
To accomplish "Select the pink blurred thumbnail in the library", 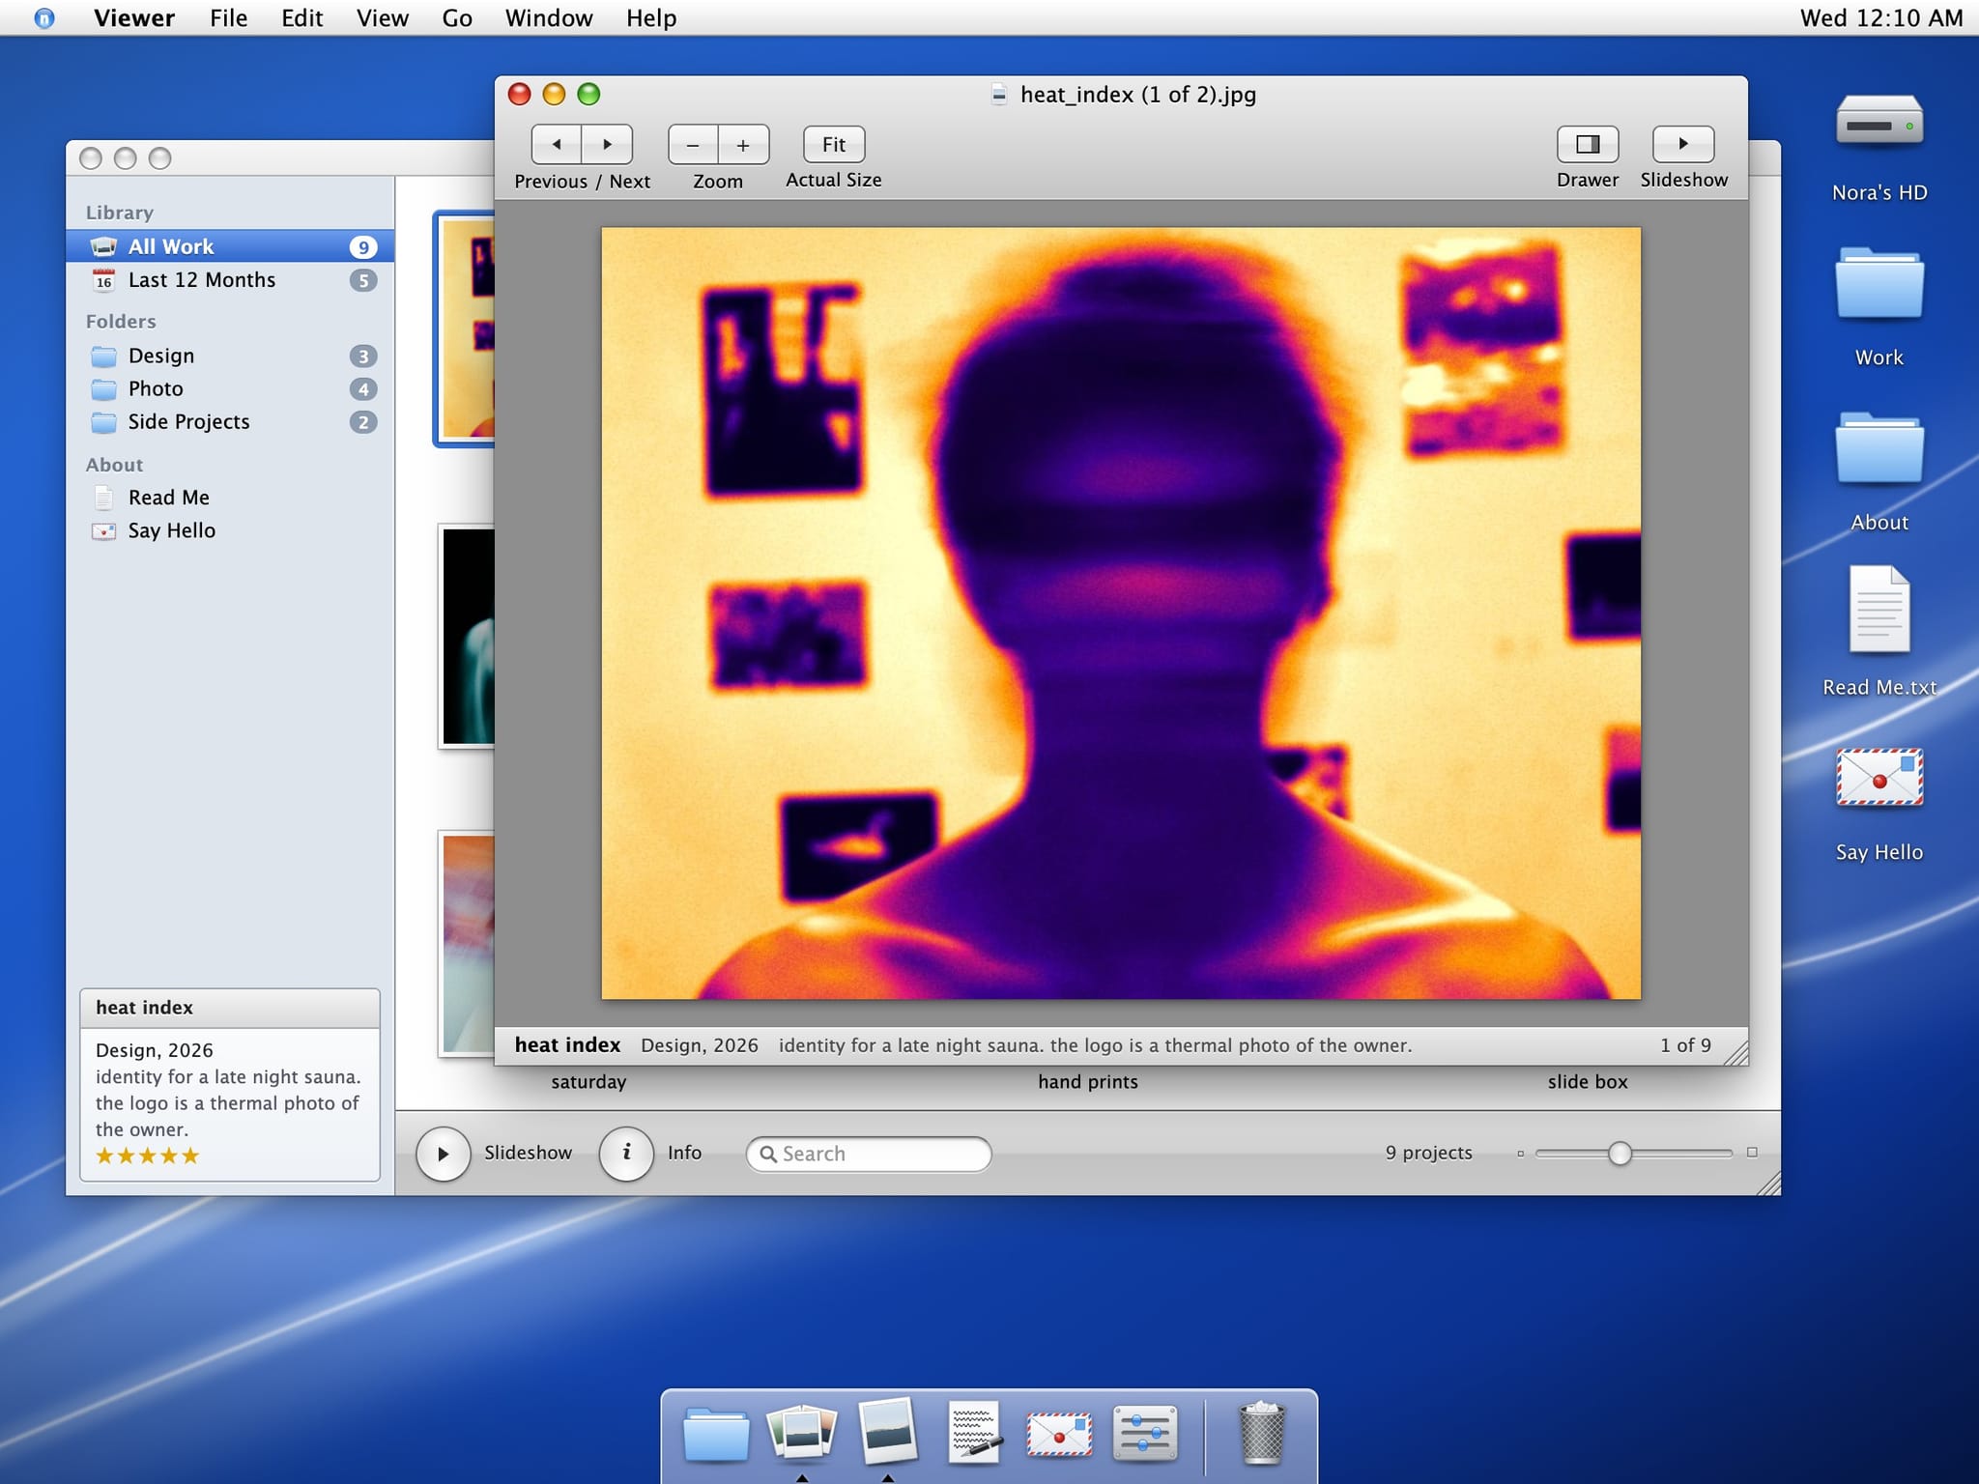I will point(468,943).
